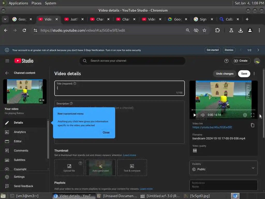Play the video preview
The height and width of the screenshot is (199, 265).
pyautogui.click(x=195, y=115)
